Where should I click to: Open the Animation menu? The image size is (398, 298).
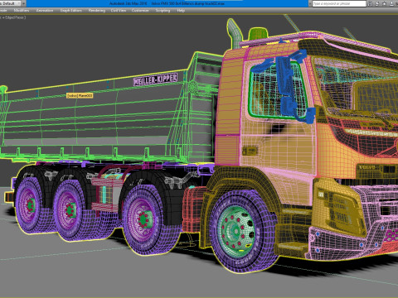[45, 11]
